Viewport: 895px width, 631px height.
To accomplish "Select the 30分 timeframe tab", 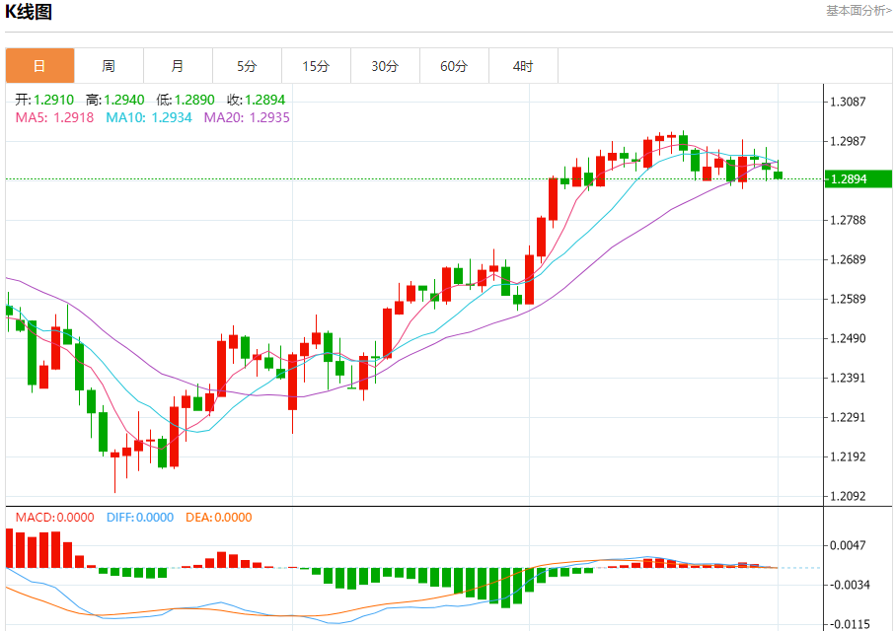I will tap(385, 66).
